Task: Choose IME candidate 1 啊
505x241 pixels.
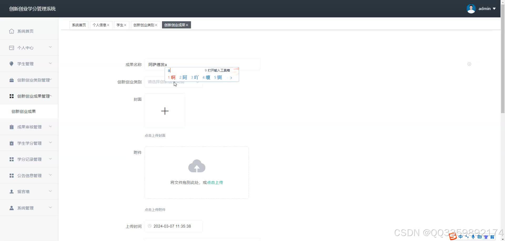Action: pyautogui.click(x=172, y=77)
